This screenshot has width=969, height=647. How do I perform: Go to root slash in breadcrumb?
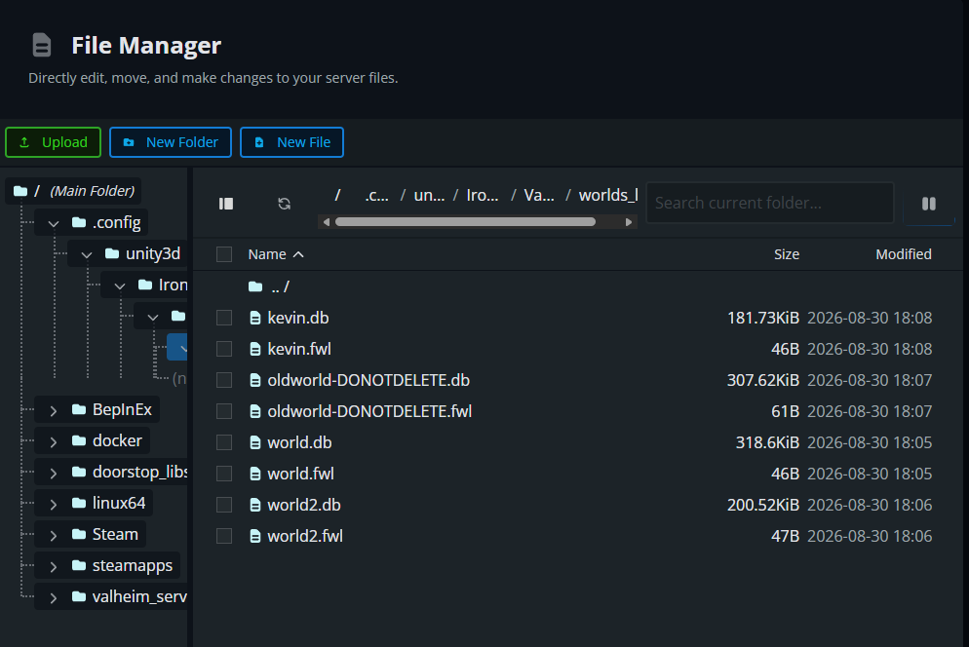pyautogui.click(x=337, y=195)
